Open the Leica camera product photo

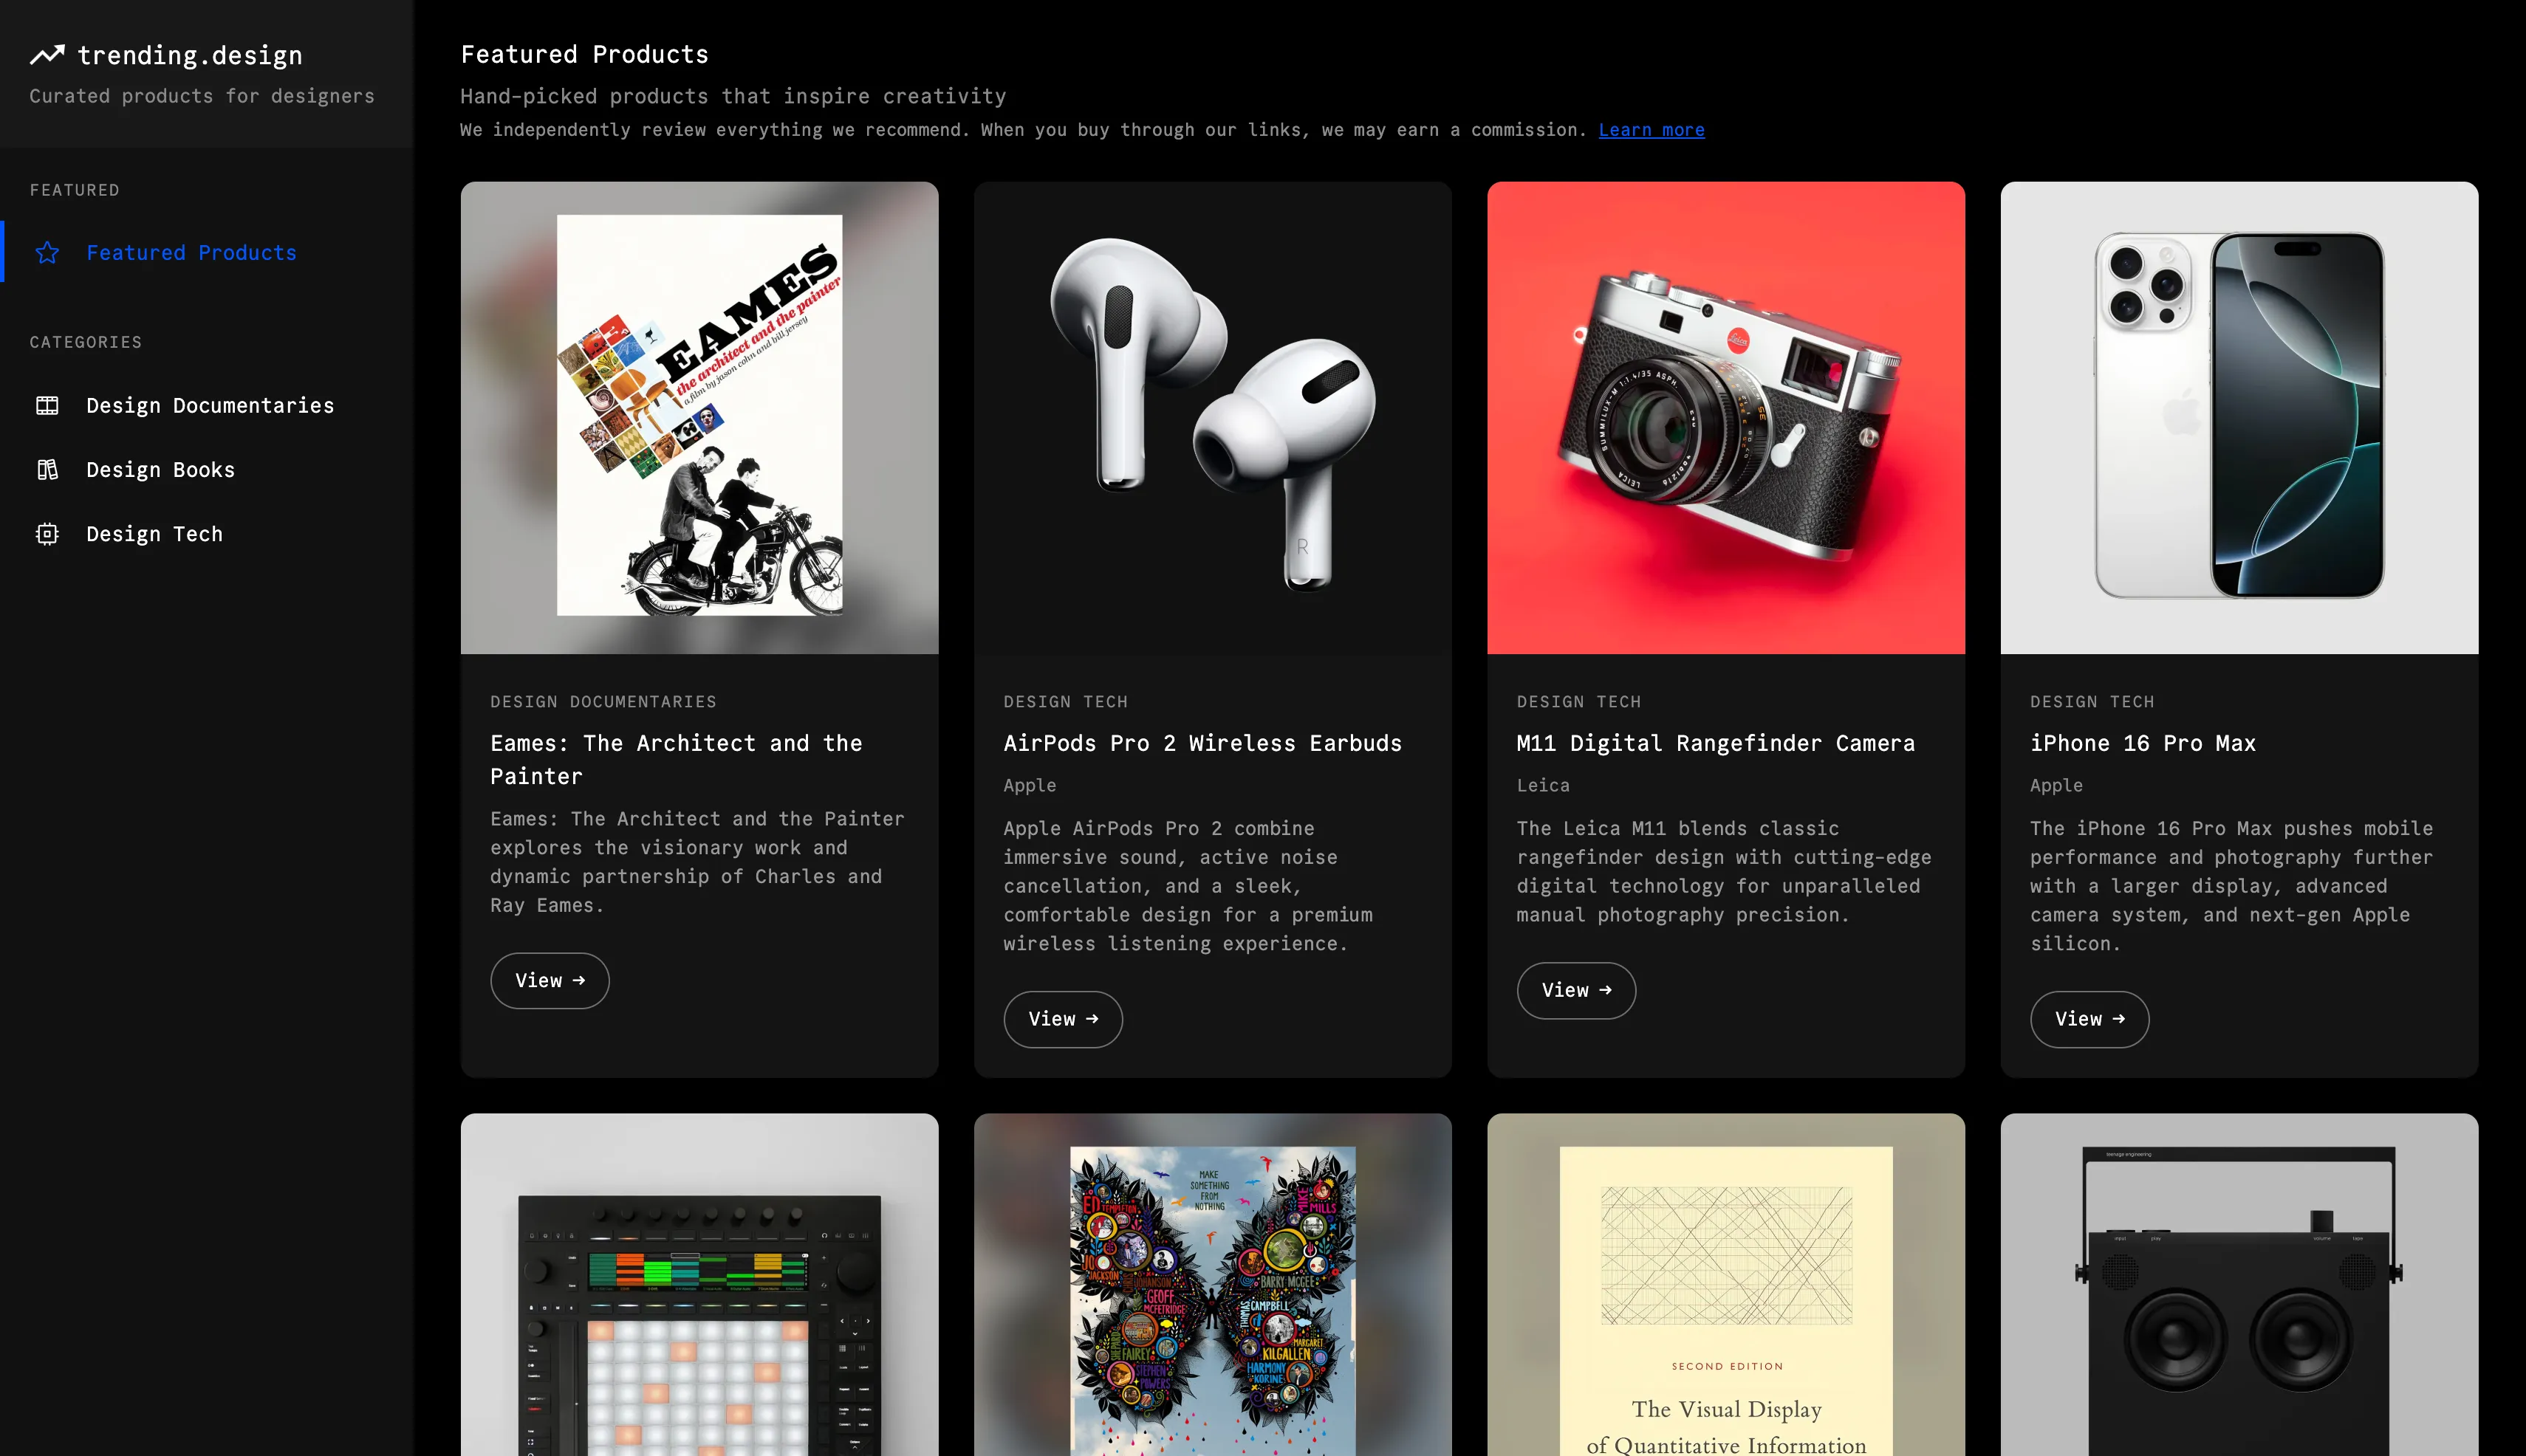tap(1725, 417)
